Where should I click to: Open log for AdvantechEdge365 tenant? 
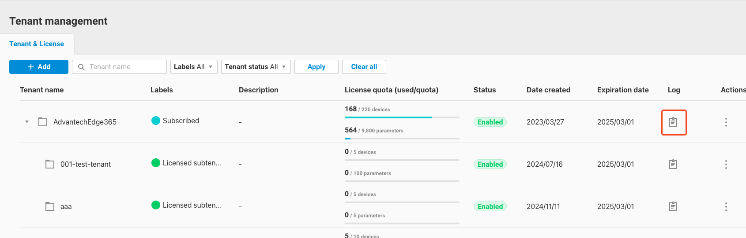point(673,122)
